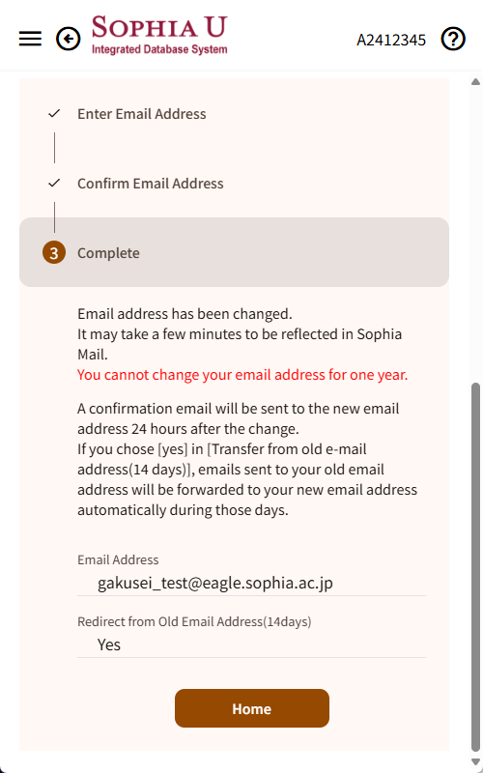Click the scrollbar down arrow
The image size is (483, 773).
coord(475,761)
